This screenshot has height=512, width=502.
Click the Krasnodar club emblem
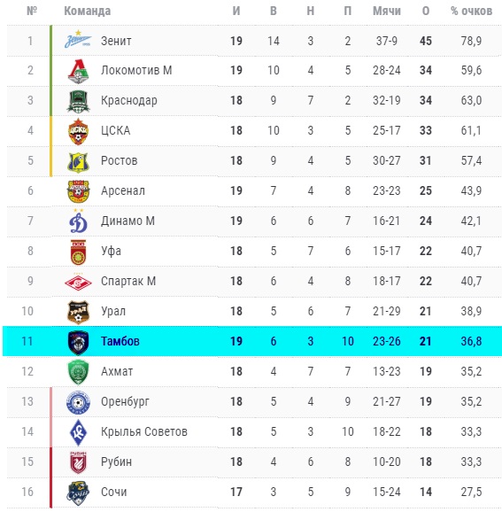tap(78, 101)
